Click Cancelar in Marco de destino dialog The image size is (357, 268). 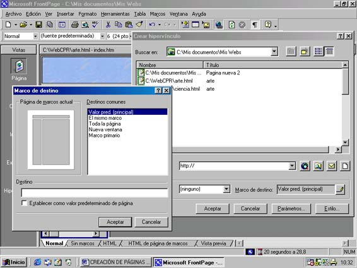click(x=151, y=222)
